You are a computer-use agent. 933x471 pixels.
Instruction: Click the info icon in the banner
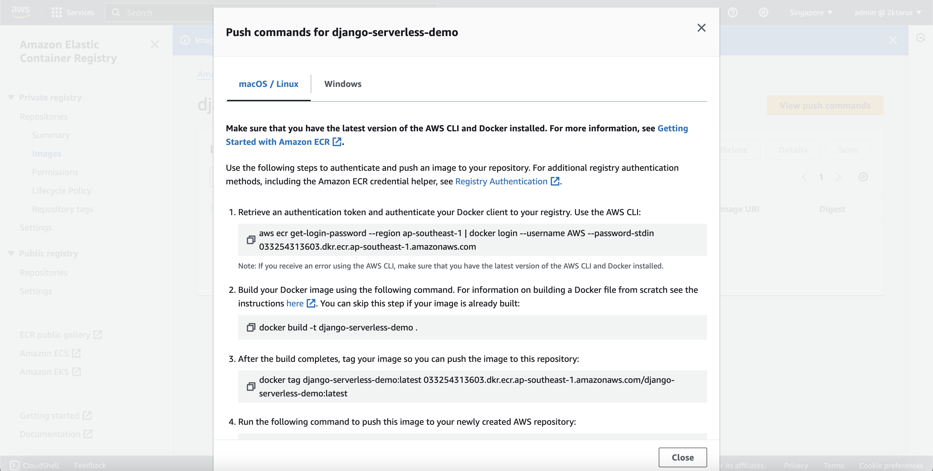[185, 40]
